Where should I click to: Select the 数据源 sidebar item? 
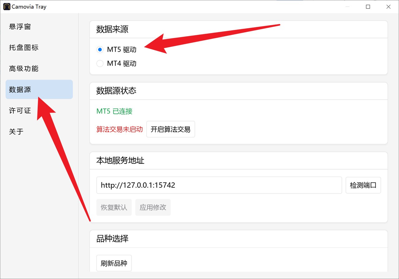click(39, 89)
